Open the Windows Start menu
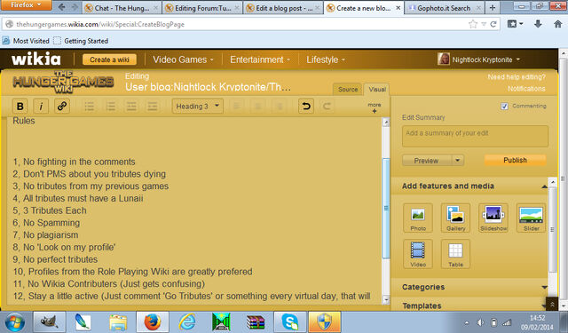The height and width of the screenshot is (333, 568). [15, 322]
